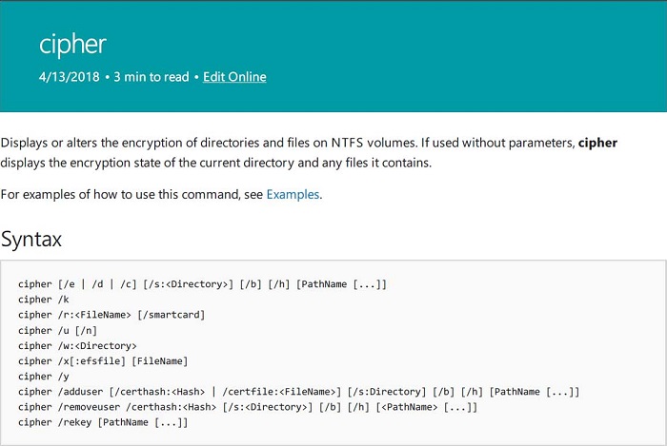667x446 pixels.
Task: Click the 'cipher /r:<FileName>' syntax line
Action: (x=111, y=315)
